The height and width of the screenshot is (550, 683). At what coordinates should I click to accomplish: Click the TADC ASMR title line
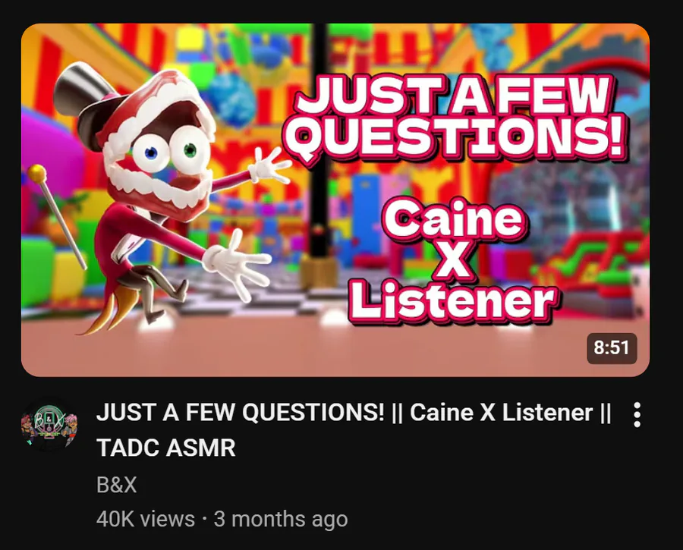click(x=166, y=448)
